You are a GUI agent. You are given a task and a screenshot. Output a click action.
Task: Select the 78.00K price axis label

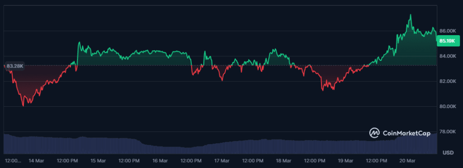[x=448, y=132]
